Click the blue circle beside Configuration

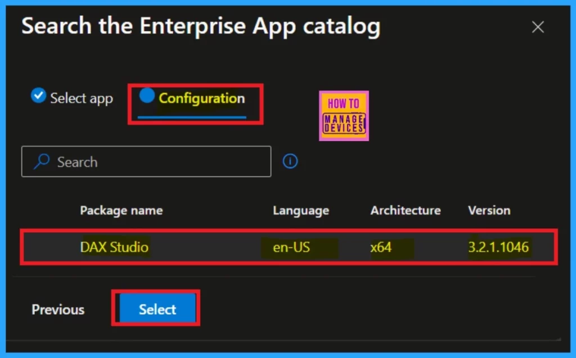click(x=147, y=95)
